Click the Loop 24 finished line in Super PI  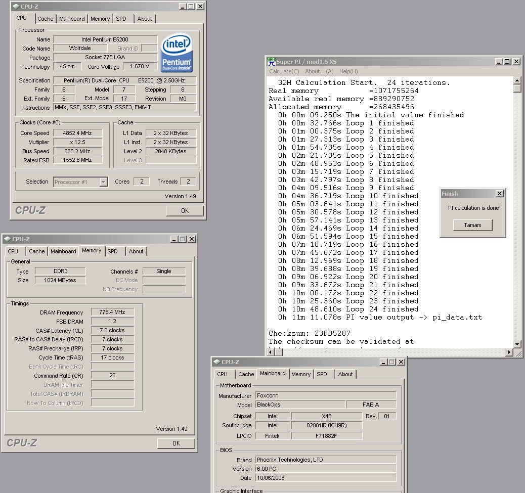348,309
